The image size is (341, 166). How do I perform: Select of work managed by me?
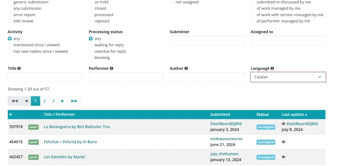pyautogui.click(x=253, y=8)
